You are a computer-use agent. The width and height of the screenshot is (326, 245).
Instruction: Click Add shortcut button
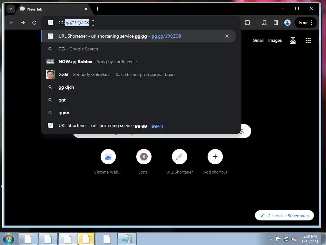click(x=215, y=162)
